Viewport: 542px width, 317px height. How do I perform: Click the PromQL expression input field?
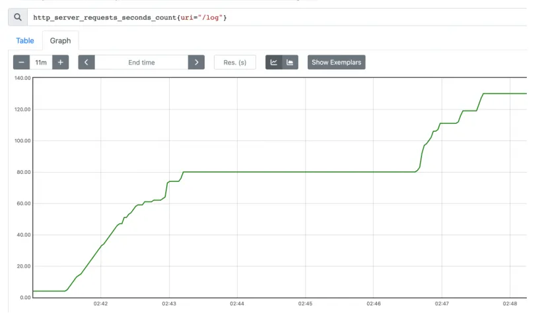pos(277,17)
